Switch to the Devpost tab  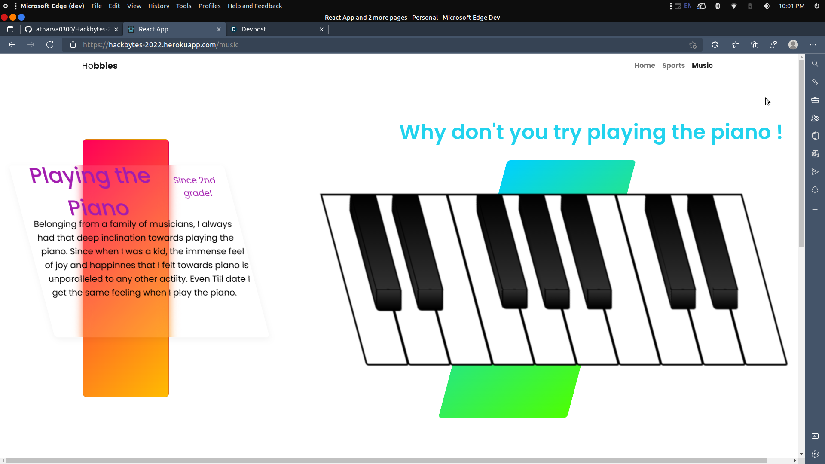275,29
